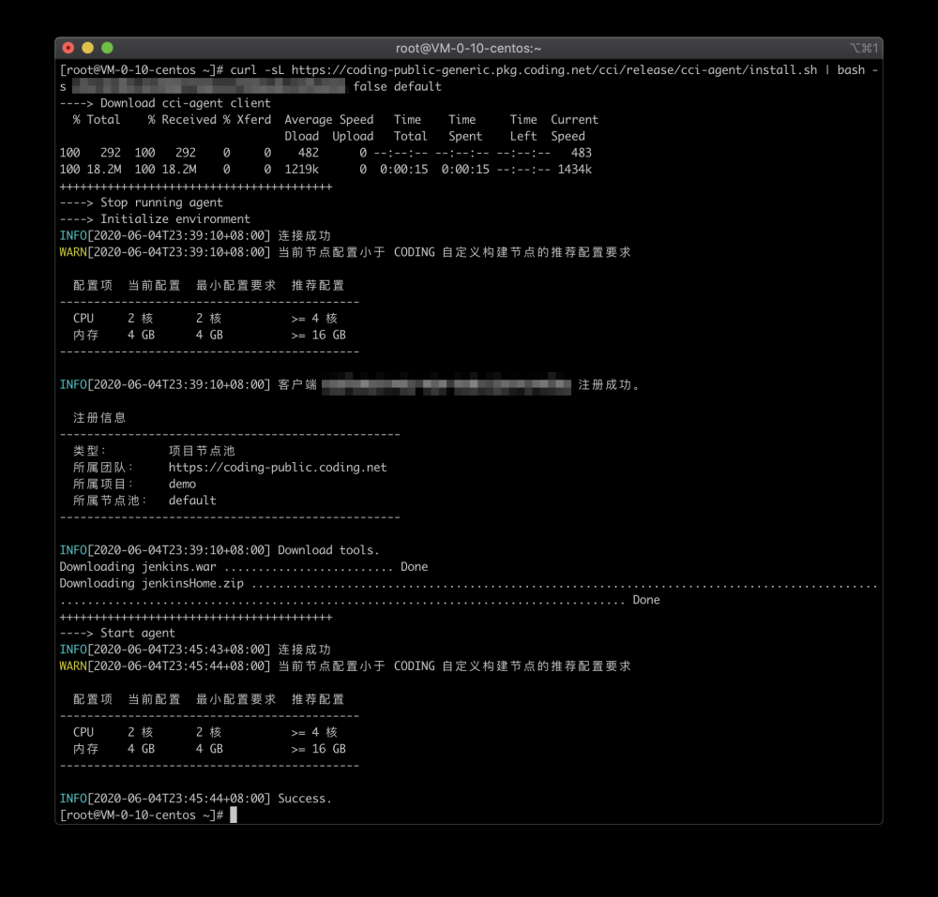Viewport: 938px width, 897px height.
Task: Click the default node pool value
Action: (x=191, y=500)
